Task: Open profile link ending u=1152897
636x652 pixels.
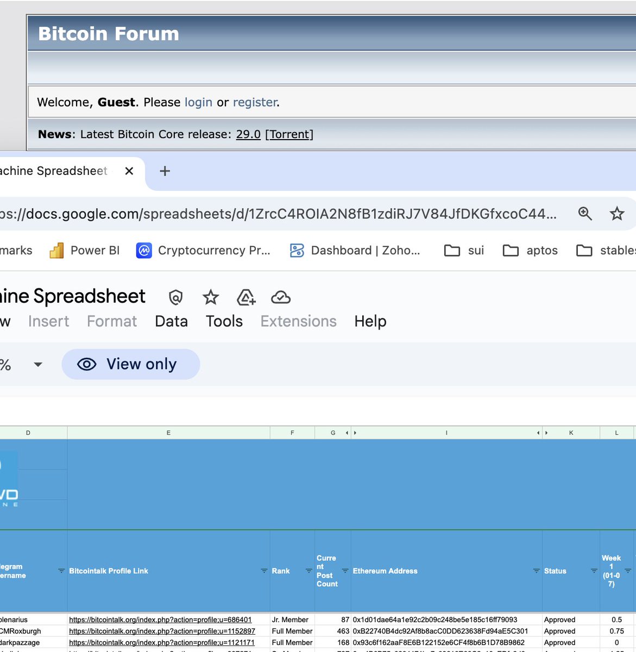Action: point(162,631)
